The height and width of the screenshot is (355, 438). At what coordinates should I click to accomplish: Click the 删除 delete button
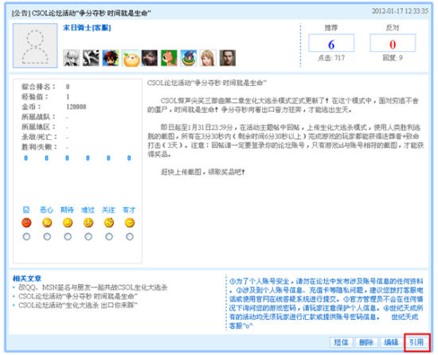click(x=366, y=342)
